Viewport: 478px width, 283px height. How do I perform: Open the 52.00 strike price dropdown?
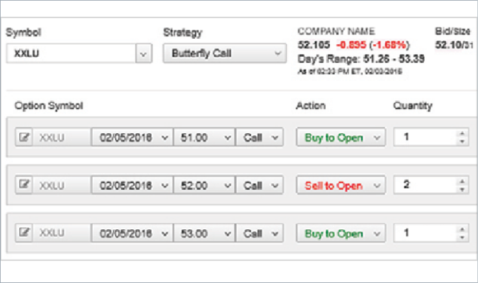[204, 186]
